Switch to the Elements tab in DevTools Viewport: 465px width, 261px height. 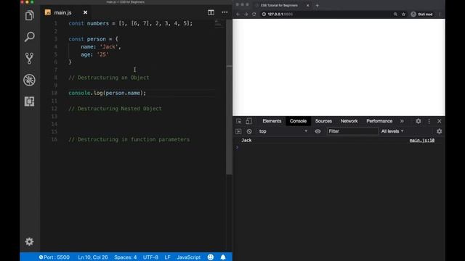(272, 121)
